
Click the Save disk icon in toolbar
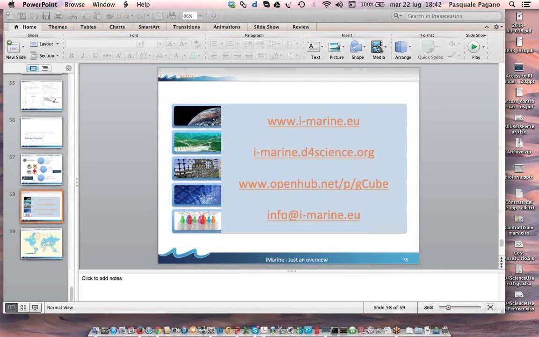click(x=46, y=16)
